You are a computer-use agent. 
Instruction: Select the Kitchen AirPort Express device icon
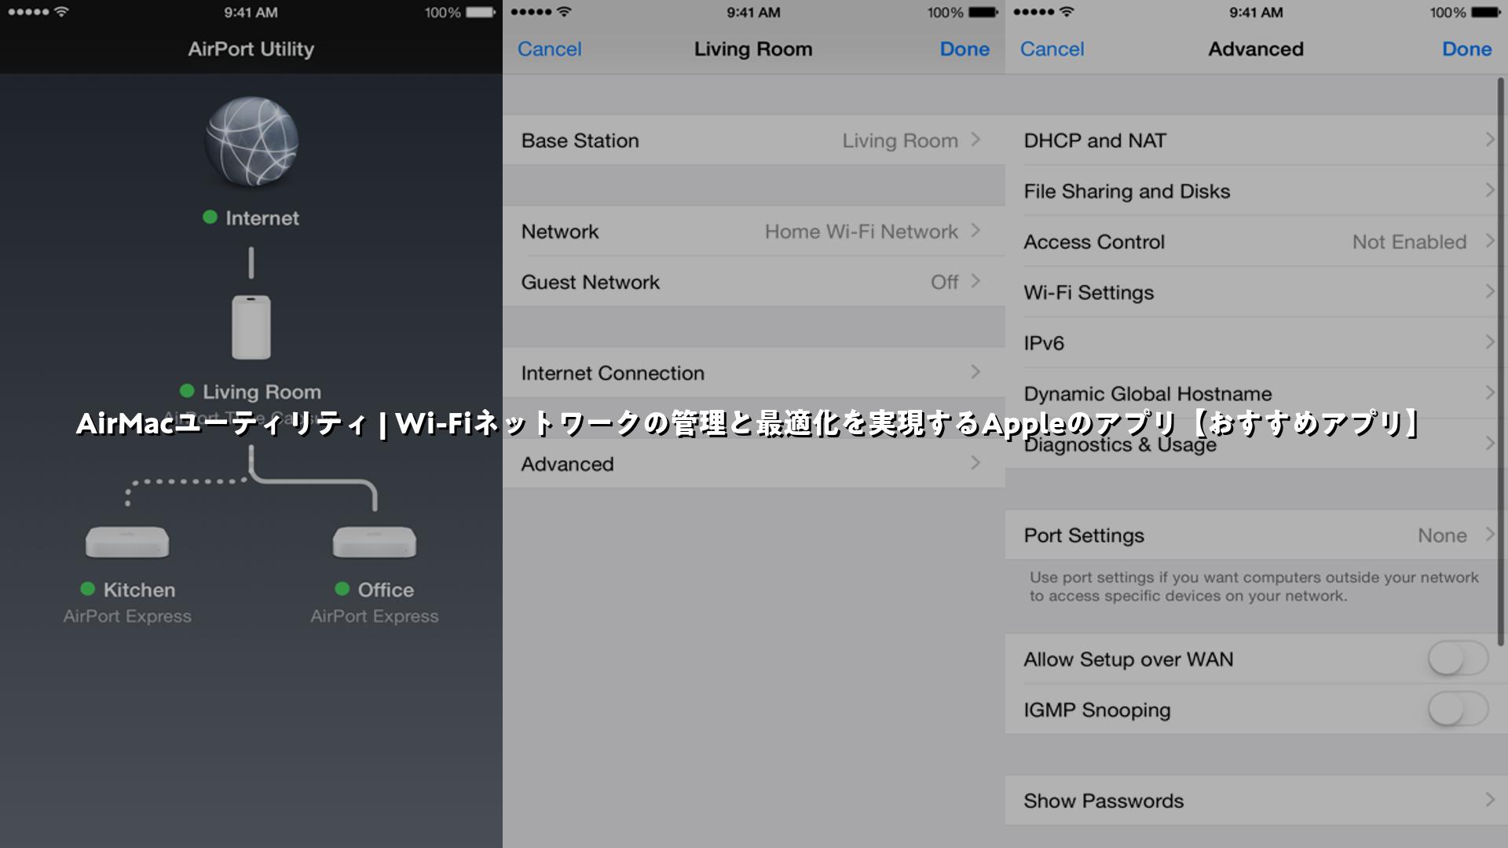(127, 542)
